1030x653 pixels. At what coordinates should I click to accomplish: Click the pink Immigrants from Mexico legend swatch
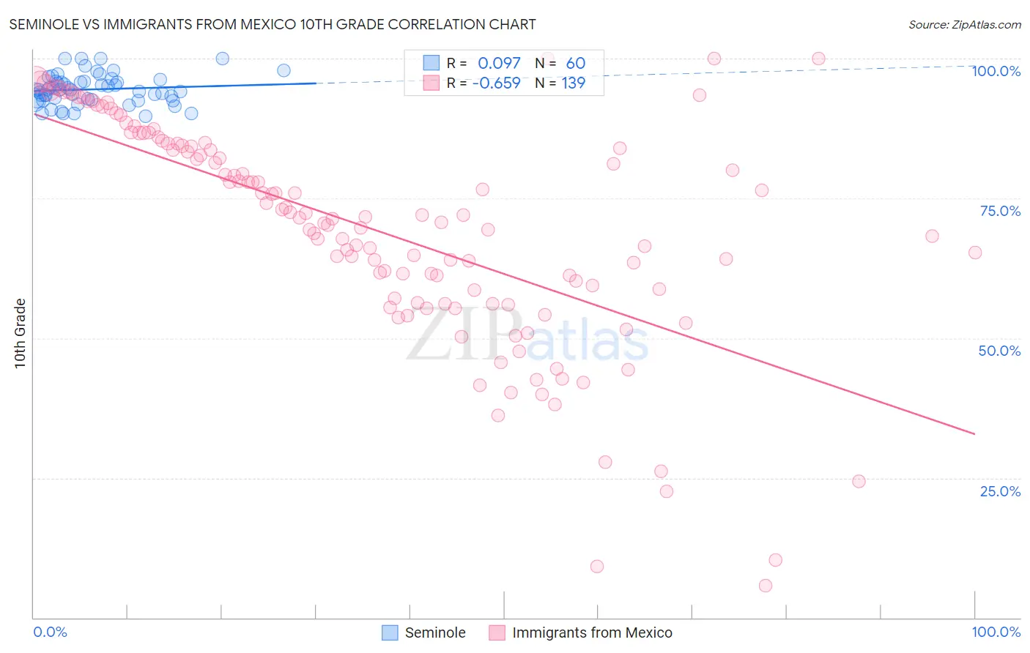point(497,633)
